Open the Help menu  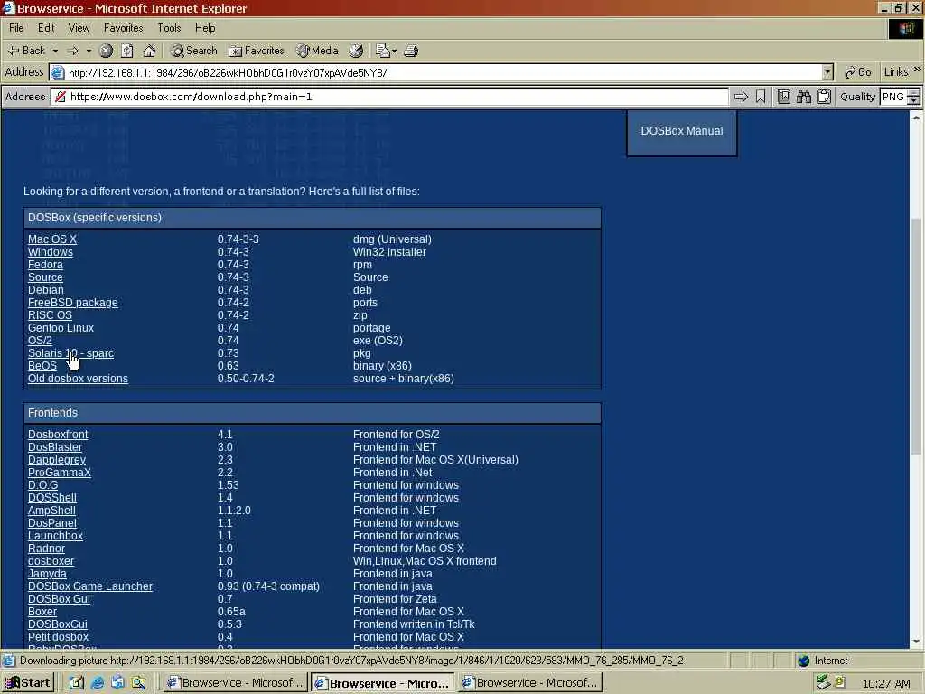coord(205,28)
